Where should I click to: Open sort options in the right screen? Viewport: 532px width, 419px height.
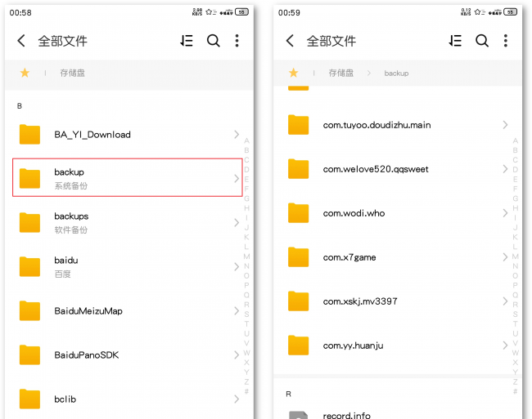455,41
